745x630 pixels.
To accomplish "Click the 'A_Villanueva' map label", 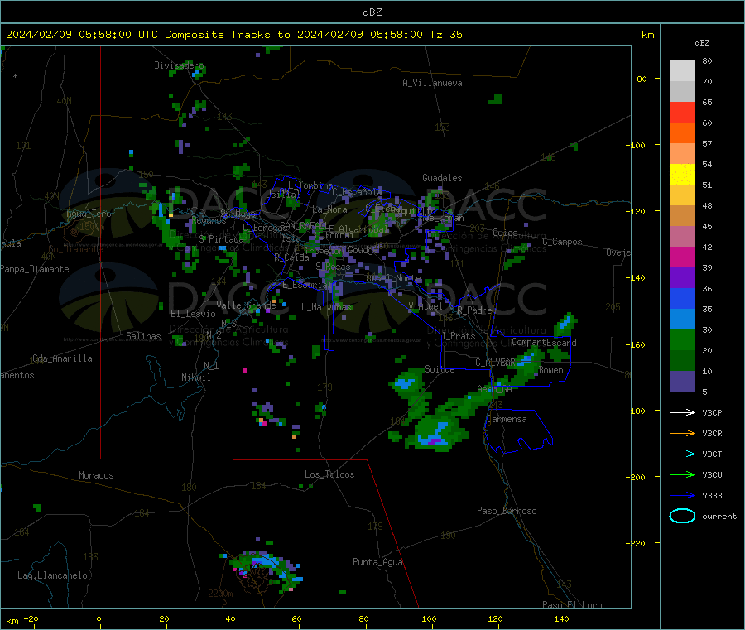I will pyautogui.click(x=432, y=83).
